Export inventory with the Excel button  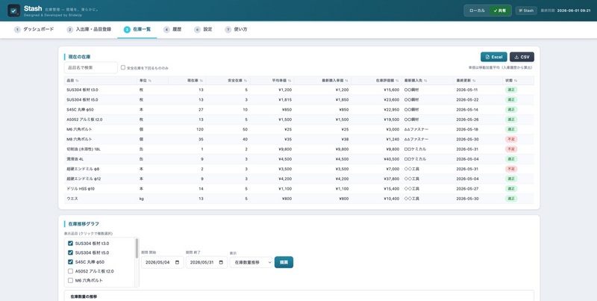(494, 58)
